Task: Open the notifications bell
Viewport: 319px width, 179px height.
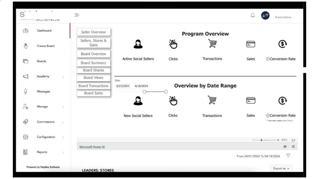Action: [253, 15]
